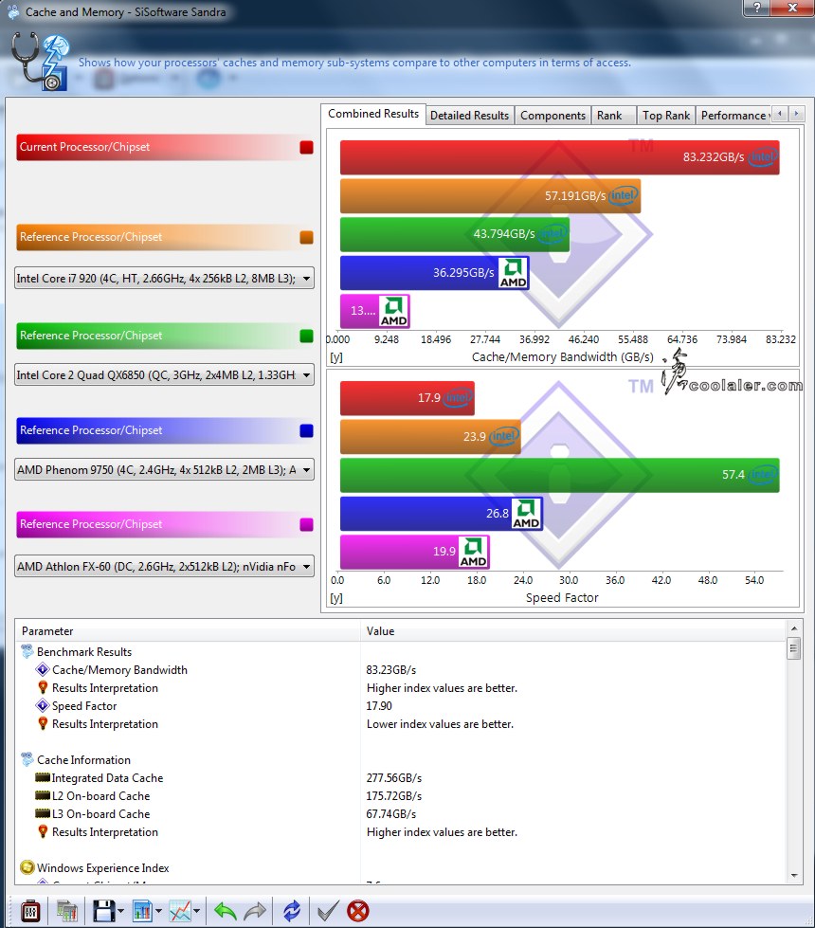Open the bar chart icon's dropdown arrow
The width and height of the screenshot is (815, 928).
[x=158, y=912]
